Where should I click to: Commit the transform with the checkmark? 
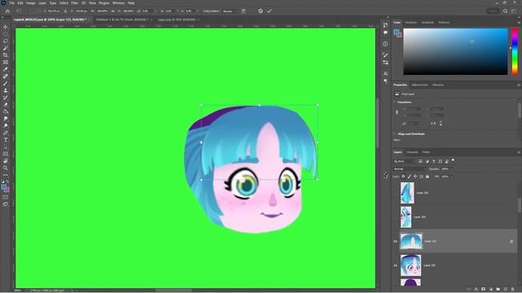pyautogui.click(x=269, y=11)
